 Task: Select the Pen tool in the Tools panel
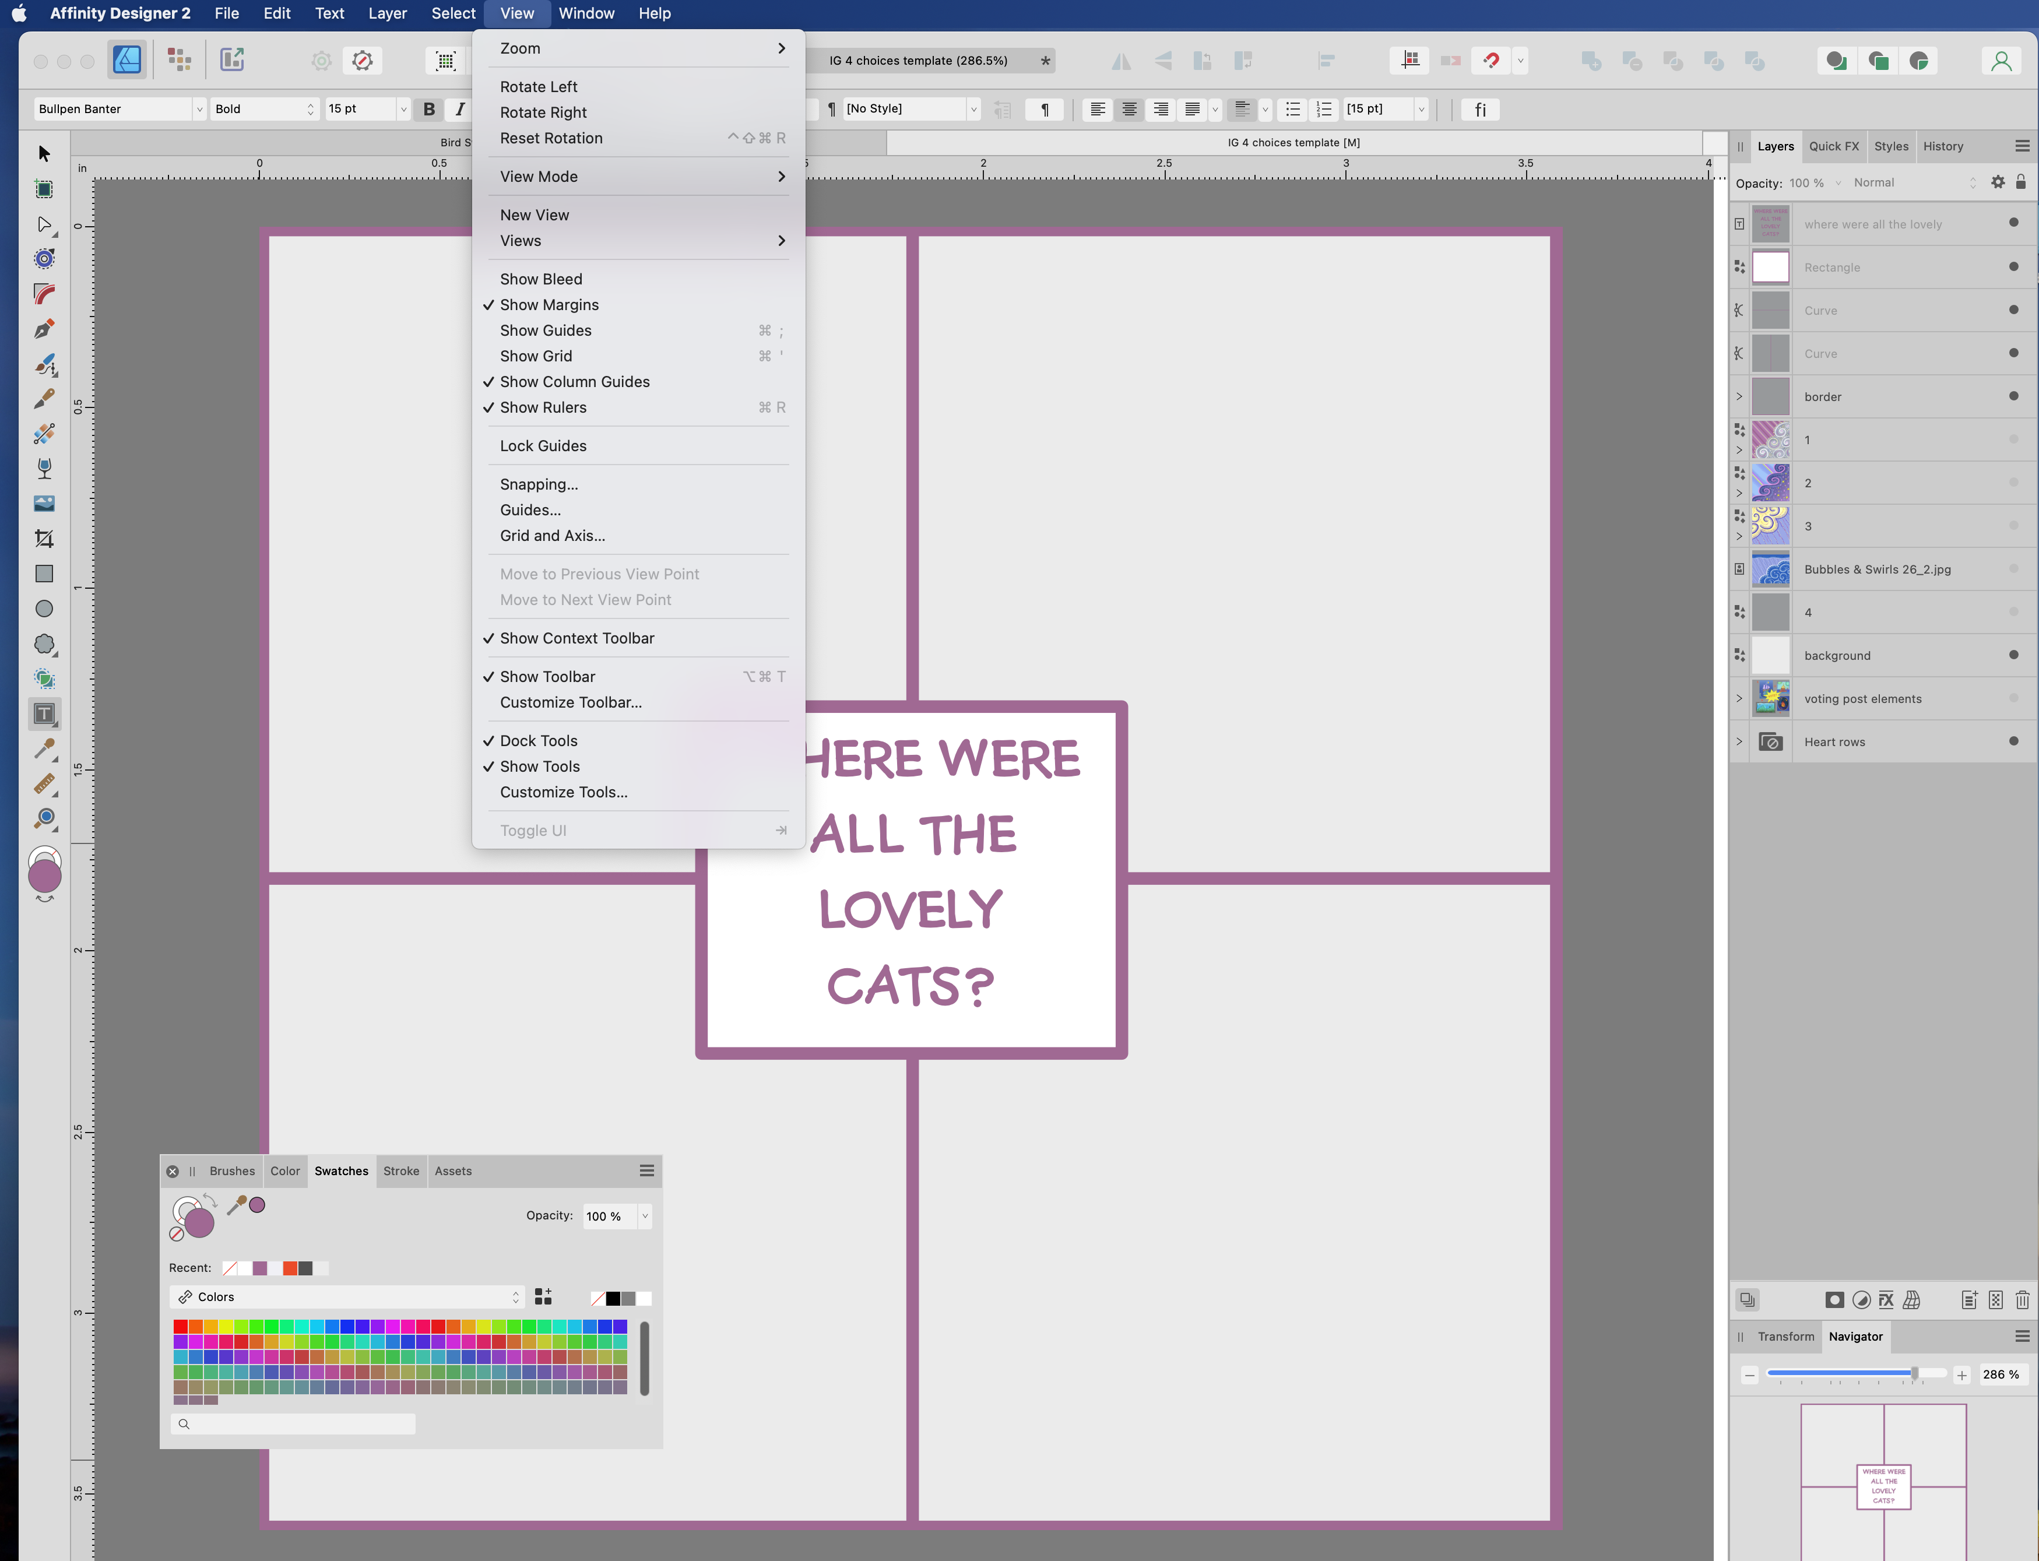click(44, 329)
